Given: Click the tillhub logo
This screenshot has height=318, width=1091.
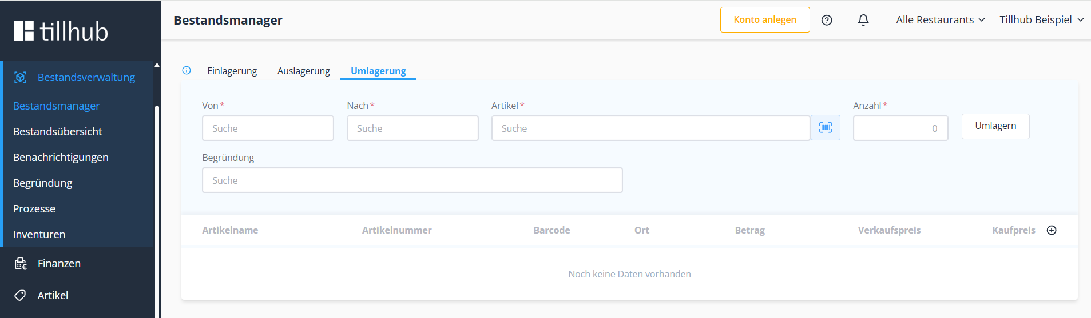Looking at the screenshot, I should (61, 31).
